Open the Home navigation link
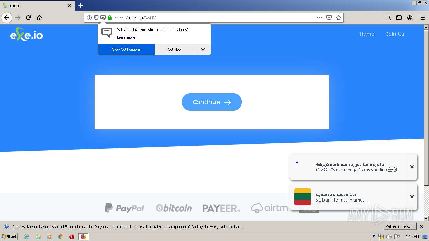 [367, 34]
